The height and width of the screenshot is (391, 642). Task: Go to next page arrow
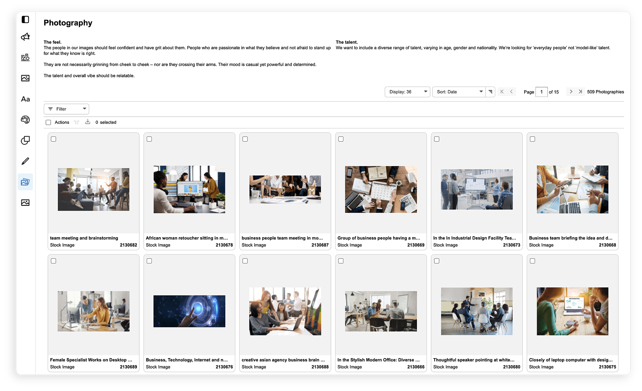(x=571, y=92)
